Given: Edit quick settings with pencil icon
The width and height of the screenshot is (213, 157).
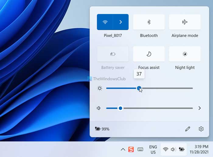Looking at the screenshot, I should click(188, 129).
